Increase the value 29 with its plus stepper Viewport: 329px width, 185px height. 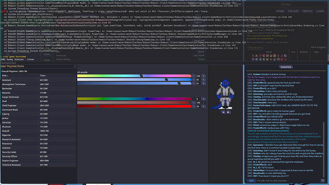204,106
